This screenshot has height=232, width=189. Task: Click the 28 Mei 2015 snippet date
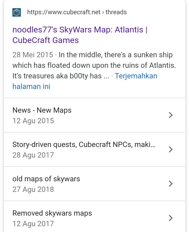[33, 55]
